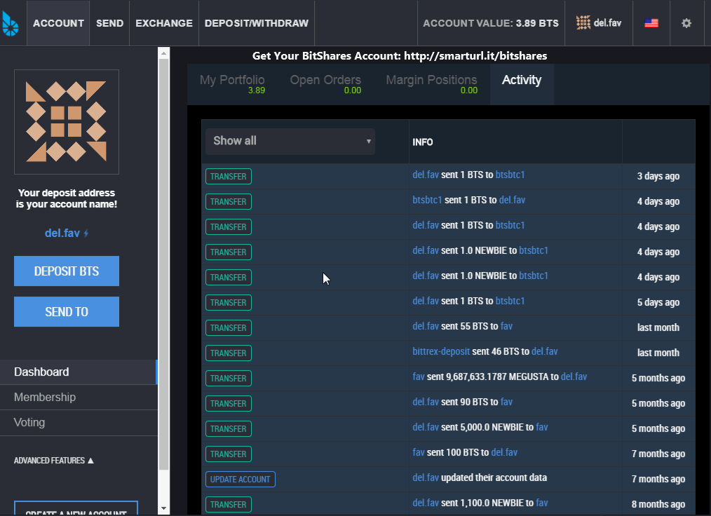The width and height of the screenshot is (711, 516).
Task: Open Voting in sidebar
Action: tap(79, 423)
